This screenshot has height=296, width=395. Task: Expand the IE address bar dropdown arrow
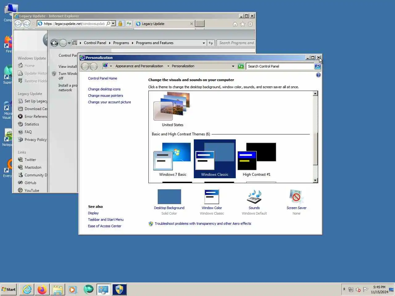pos(113,24)
